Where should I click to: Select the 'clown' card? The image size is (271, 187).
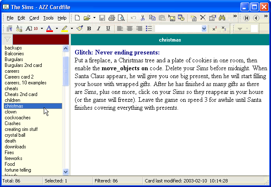10,112
